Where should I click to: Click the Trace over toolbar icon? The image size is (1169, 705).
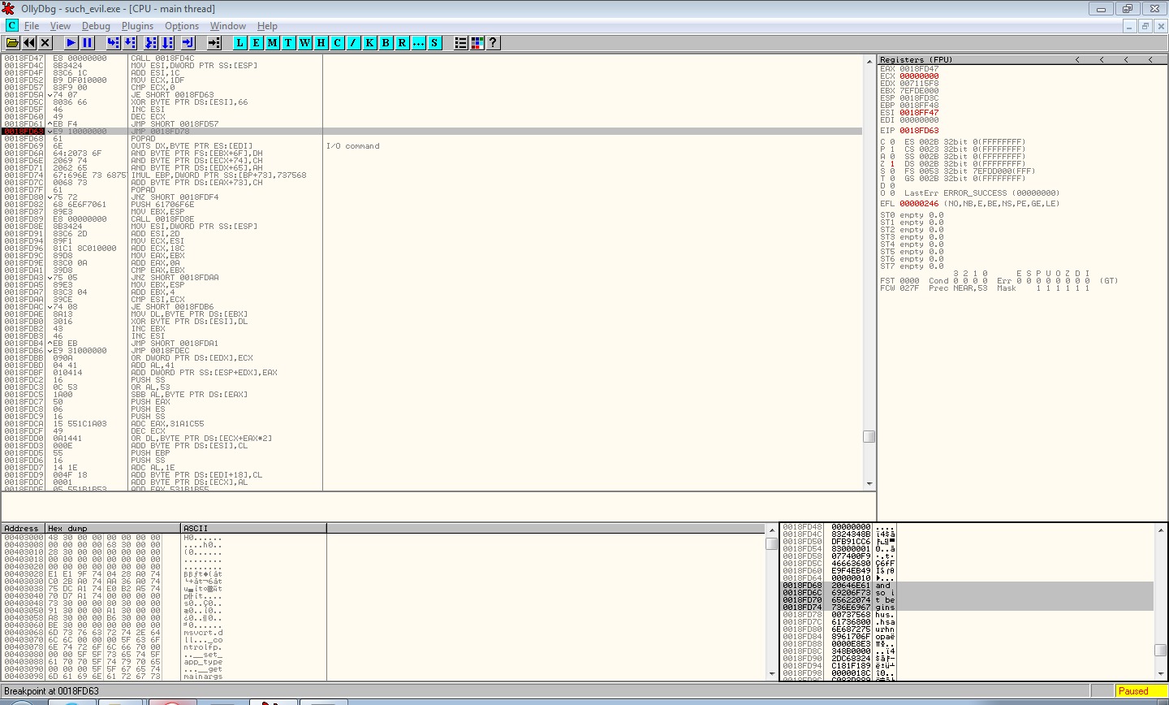[167, 42]
